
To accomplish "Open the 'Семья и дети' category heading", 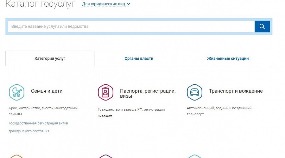I will (47, 91).
